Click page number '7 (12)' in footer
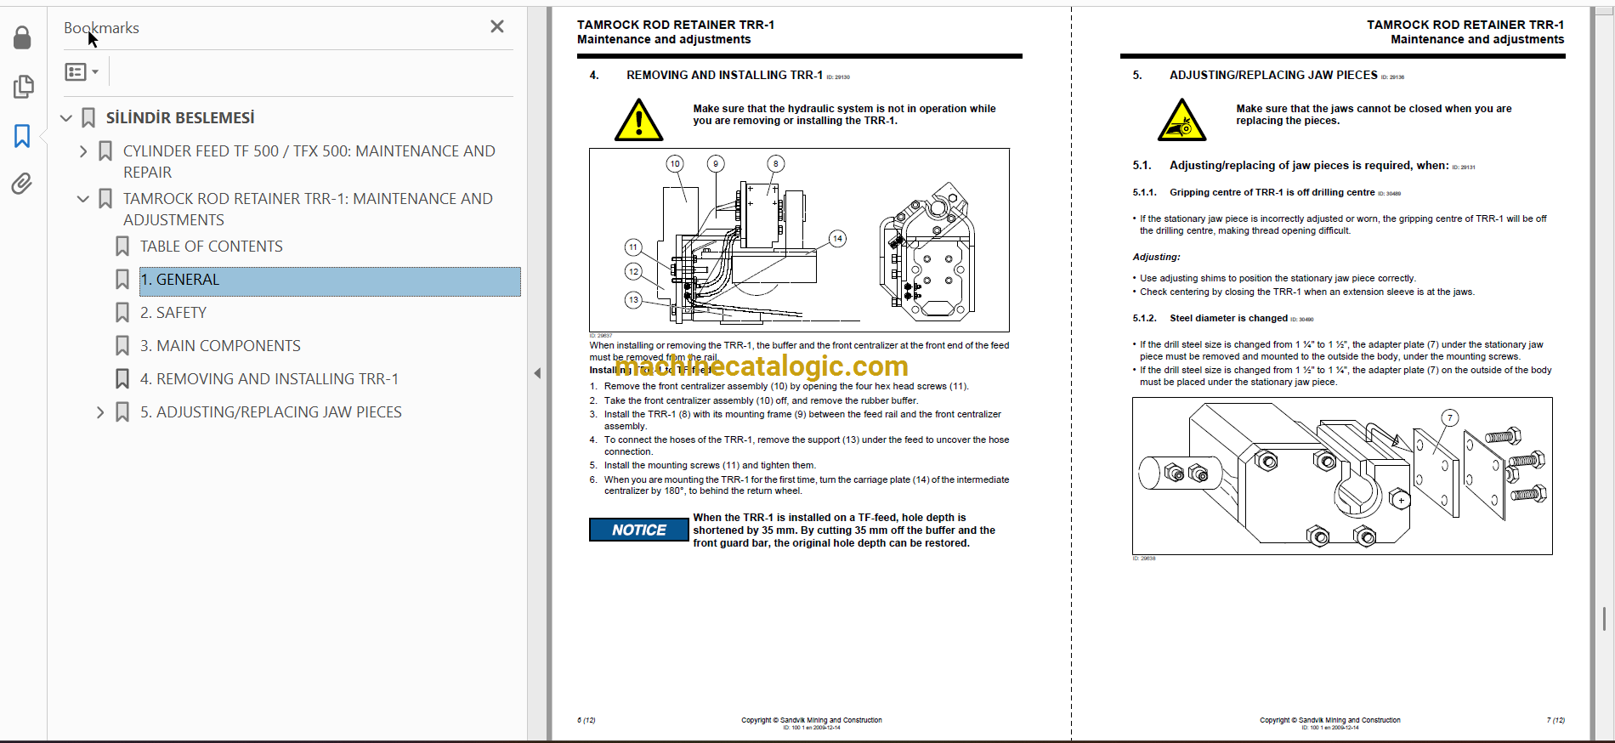Image resolution: width=1615 pixels, height=743 pixels. [x=1555, y=720]
